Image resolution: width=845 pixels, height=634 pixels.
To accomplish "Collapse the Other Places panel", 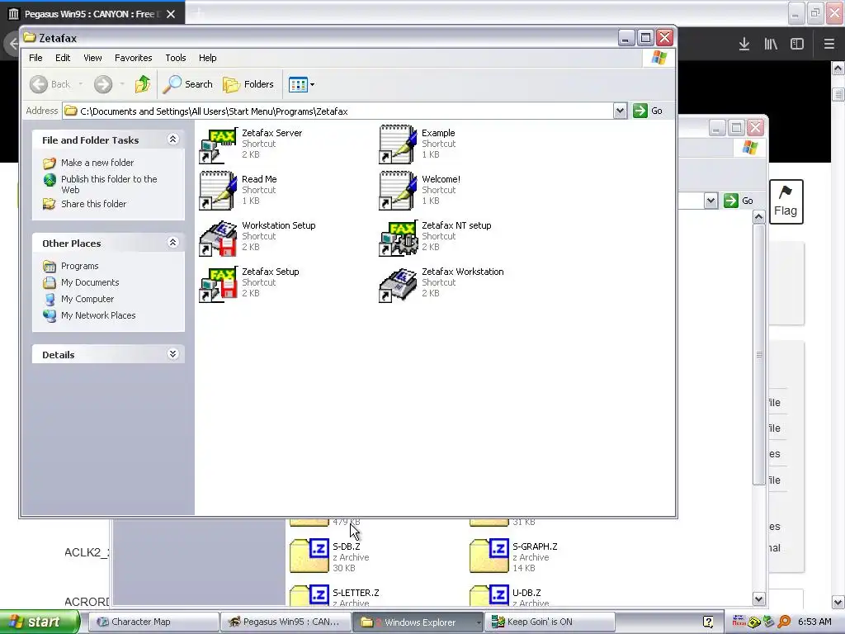I will pyautogui.click(x=173, y=242).
